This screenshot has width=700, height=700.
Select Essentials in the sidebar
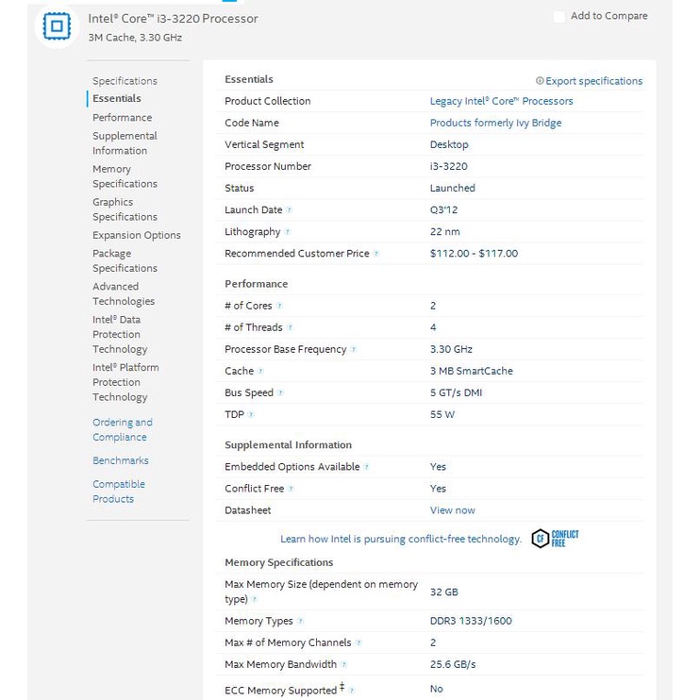pyautogui.click(x=117, y=98)
